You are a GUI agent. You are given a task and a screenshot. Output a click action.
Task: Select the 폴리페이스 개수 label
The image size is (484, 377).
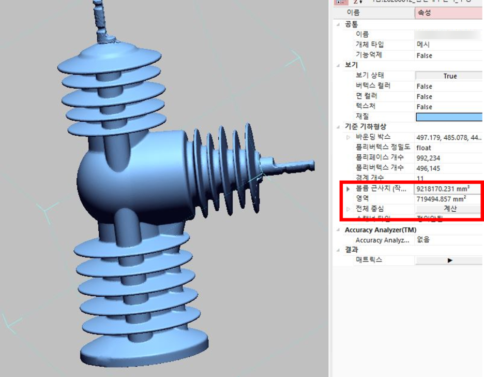click(x=380, y=157)
